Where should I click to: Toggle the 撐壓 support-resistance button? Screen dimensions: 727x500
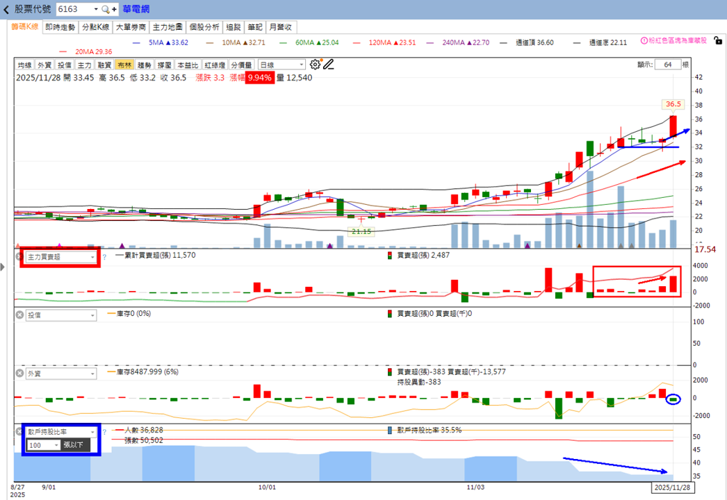click(x=165, y=65)
